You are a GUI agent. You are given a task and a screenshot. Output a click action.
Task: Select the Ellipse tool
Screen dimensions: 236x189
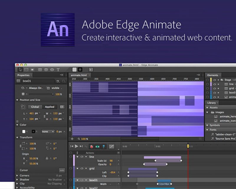coord(53,70)
